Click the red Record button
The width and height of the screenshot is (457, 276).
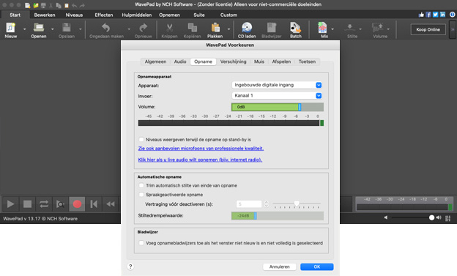77,204
